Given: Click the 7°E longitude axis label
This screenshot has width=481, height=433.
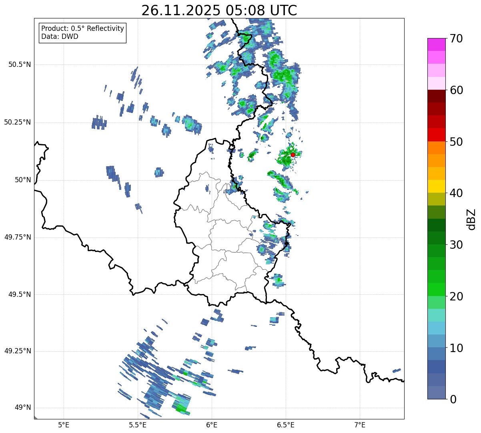Looking at the screenshot, I should click(x=360, y=425).
